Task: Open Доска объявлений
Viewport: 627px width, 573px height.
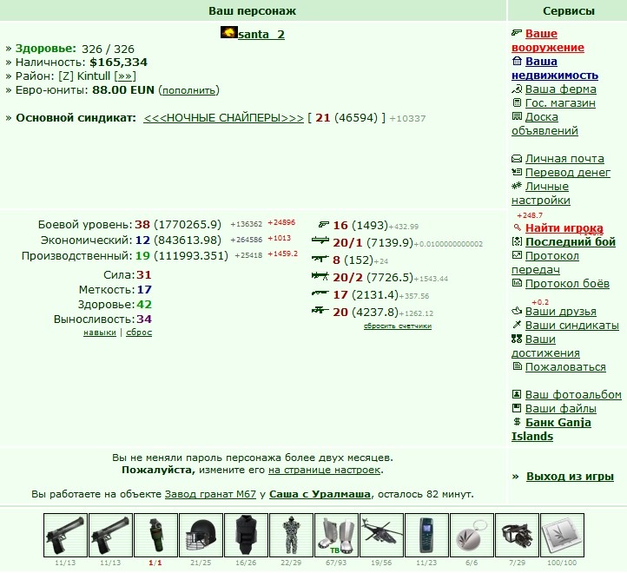Action: coord(544,123)
